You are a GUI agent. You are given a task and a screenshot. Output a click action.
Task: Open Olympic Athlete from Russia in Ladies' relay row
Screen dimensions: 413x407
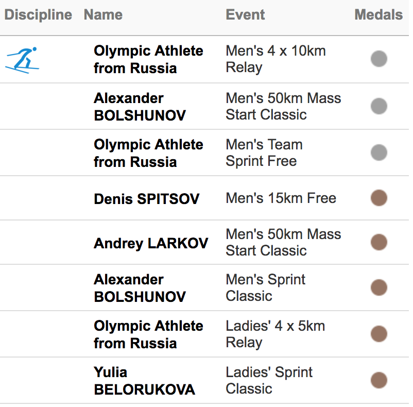coord(148,334)
